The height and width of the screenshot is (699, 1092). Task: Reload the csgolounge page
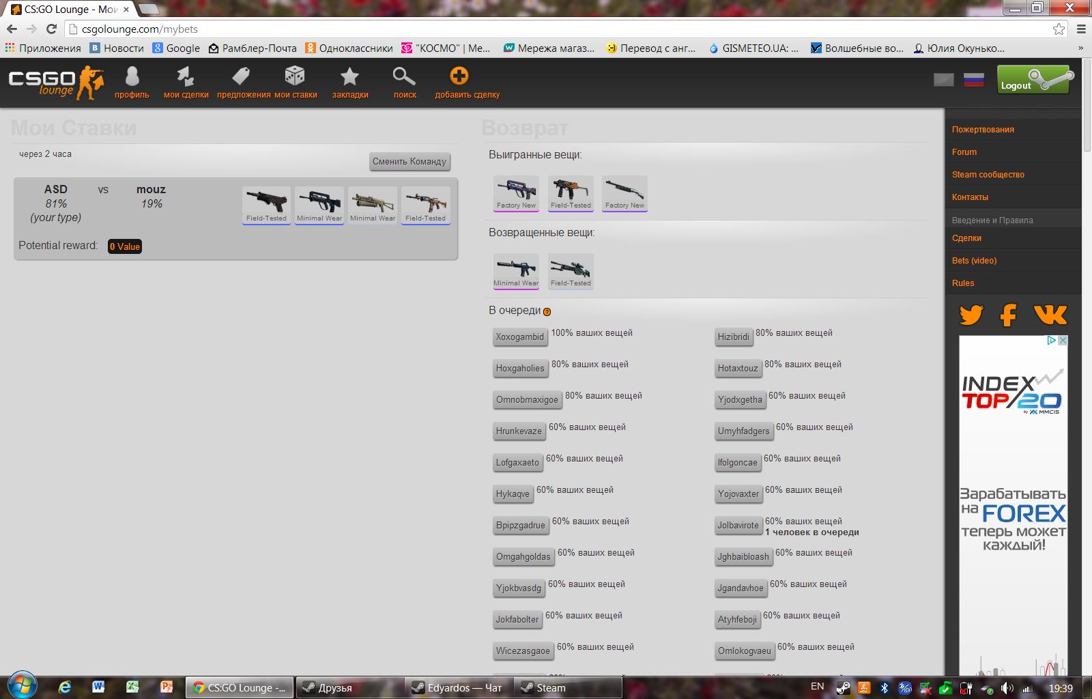click(x=51, y=29)
